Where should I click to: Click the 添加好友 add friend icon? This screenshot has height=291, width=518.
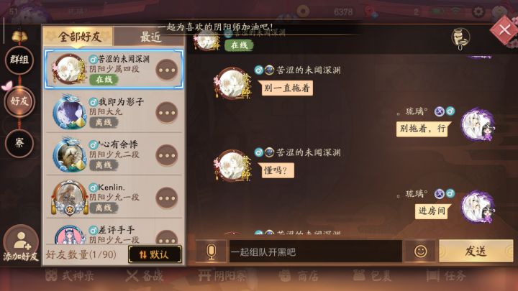tap(21, 243)
